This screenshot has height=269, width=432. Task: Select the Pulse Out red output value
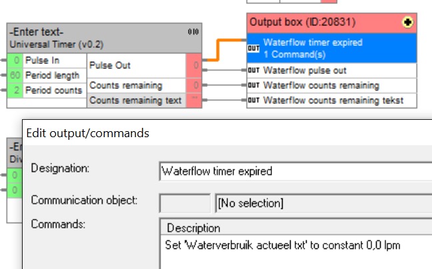tap(193, 65)
